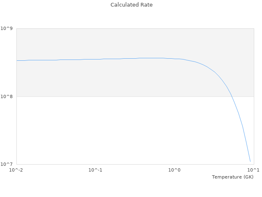Click the "Calculated Rate" chart title
This screenshot has height=197, width=262.
pos(131,5)
